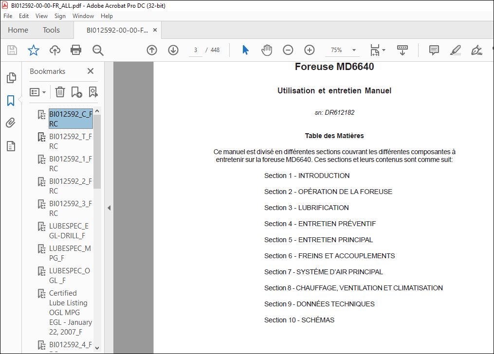Click the 75% zoom value field
This screenshot has height=354, width=494.
coord(336,50)
